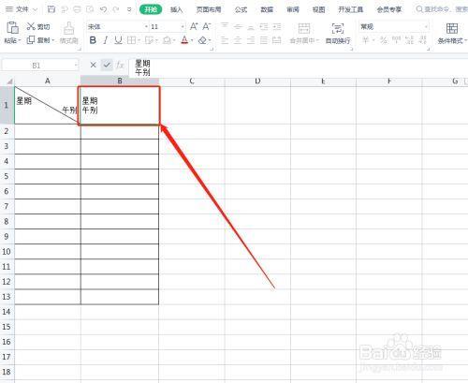Increase font size with A+ icon
Viewport: 468px width, 383px height.
tap(194, 26)
